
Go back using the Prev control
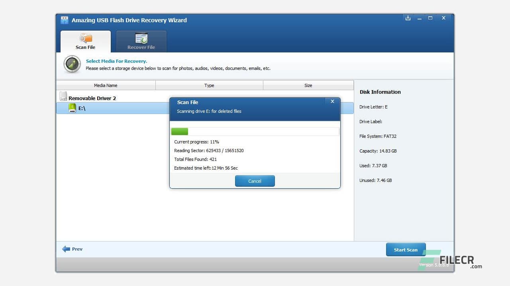[72, 249]
